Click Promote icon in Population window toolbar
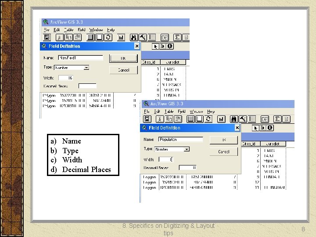 (252, 119)
